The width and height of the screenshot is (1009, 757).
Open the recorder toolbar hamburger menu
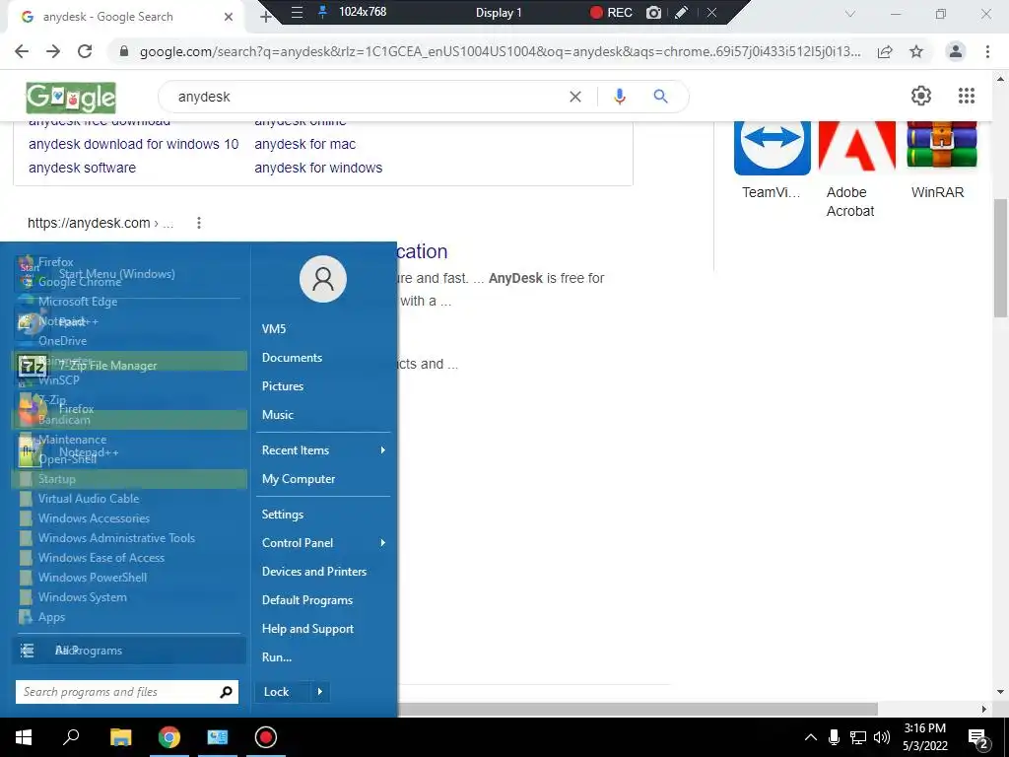pos(297,12)
